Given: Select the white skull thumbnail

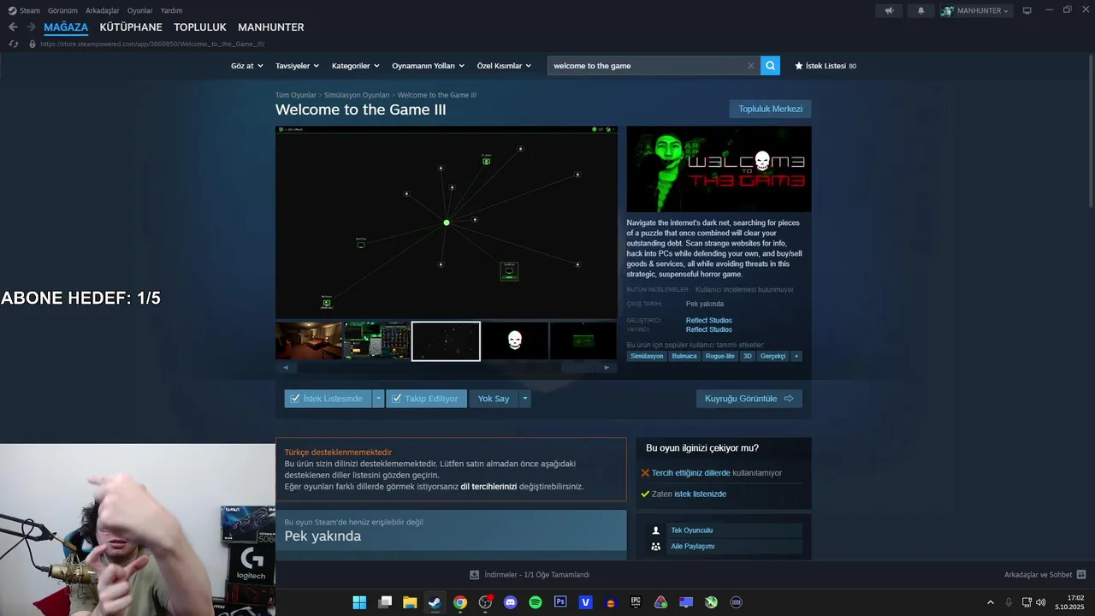Looking at the screenshot, I should [x=514, y=341].
